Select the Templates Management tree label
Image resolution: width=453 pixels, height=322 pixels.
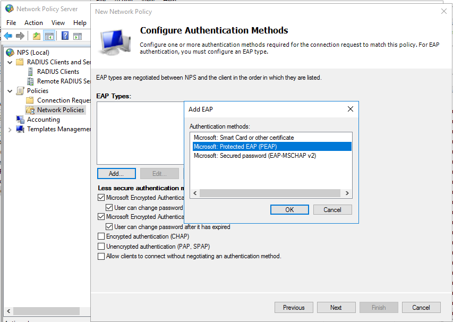click(58, 129)
